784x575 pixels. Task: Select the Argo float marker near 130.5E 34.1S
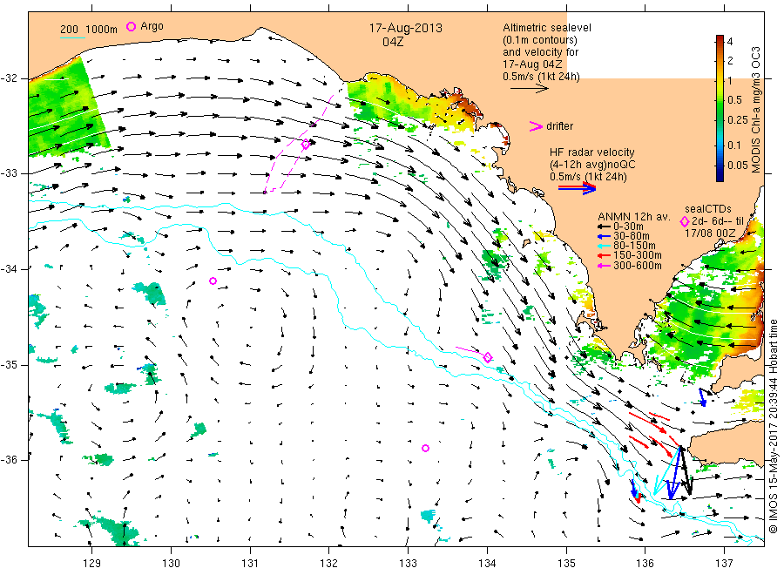213,281
